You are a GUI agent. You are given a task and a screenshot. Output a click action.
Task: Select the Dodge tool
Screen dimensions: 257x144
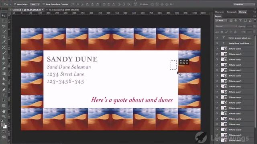tap(4, 84)
